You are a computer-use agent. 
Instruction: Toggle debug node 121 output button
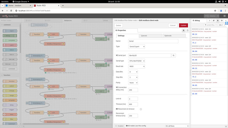(x=108, y=65)
